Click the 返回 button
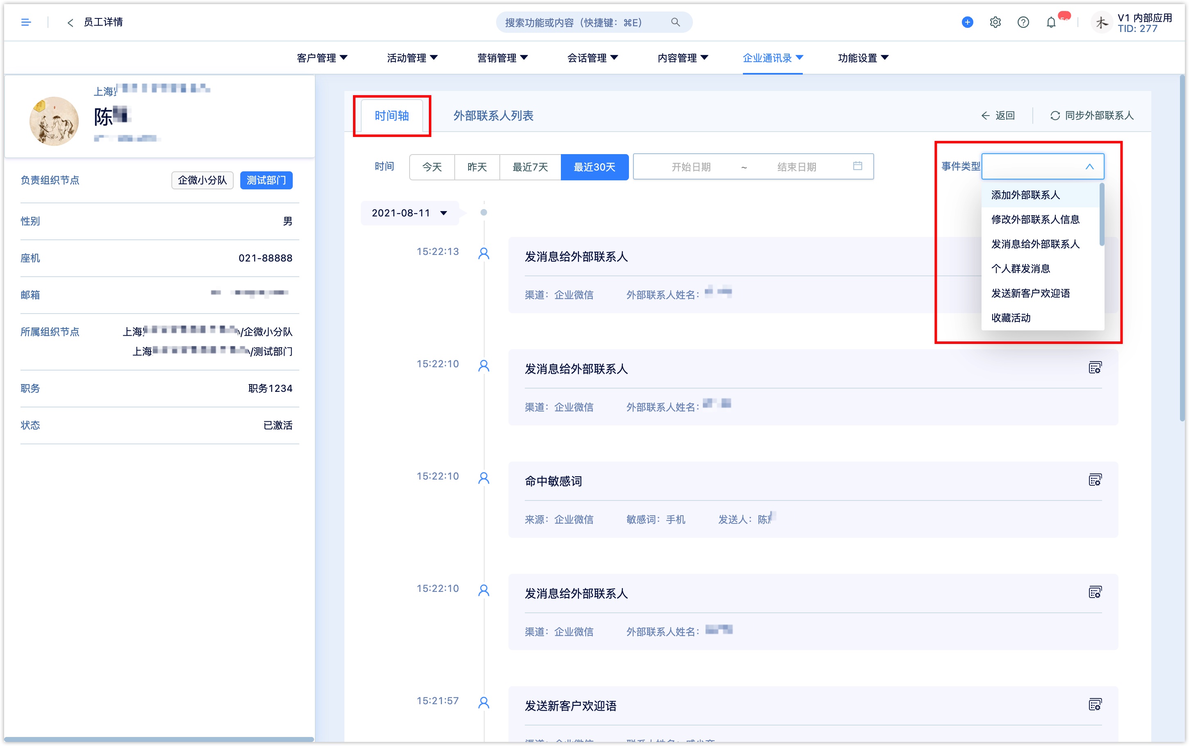The height and width of the screenshot is (746, 1189). pyautogui.click(x=998, y=116)
